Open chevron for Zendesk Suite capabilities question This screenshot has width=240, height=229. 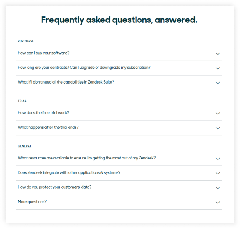218,83
